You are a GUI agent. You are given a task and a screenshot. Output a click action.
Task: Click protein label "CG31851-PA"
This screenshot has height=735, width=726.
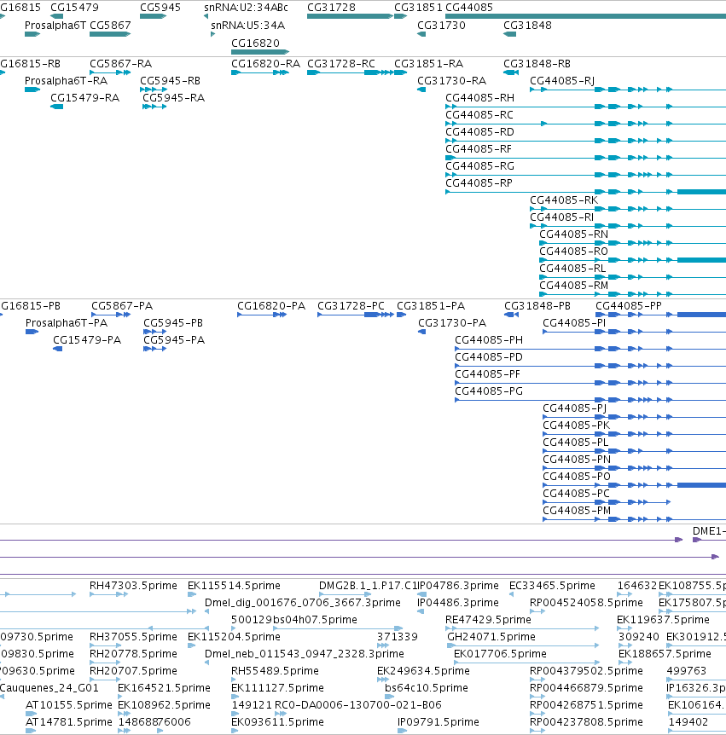click(431, 306)
